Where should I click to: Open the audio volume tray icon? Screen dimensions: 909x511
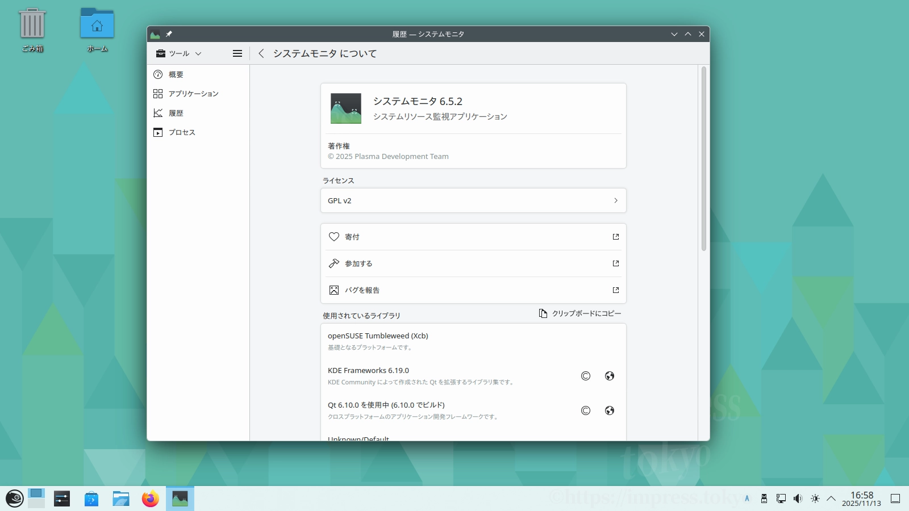(x=798, y=499)
